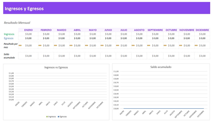Viewport: 213px width, 123px height.
Task: Select Resultado por mes value for ABRIL
Action: pyautogui.click(x=77, y=46)
